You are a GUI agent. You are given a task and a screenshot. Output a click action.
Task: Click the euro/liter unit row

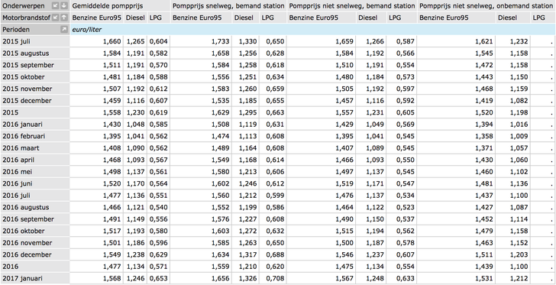(313, 30)
